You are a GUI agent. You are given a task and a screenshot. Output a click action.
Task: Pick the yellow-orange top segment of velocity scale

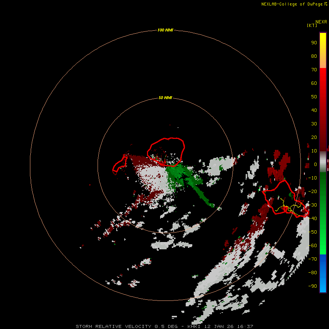point(323,50)
